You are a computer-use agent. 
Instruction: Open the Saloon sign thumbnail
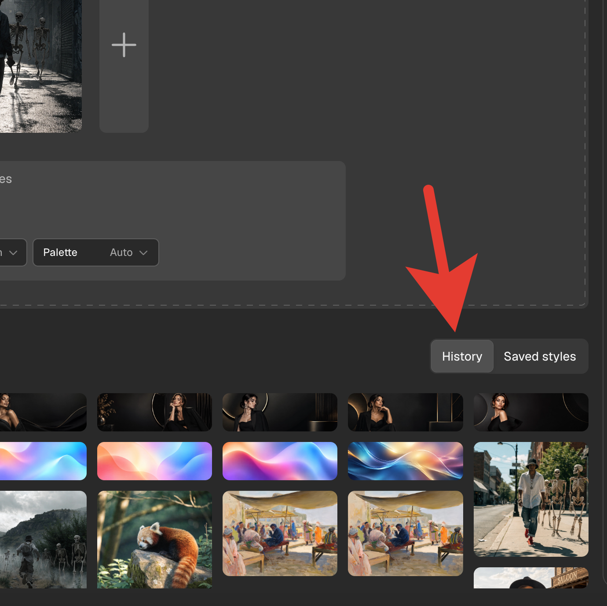[531, 578]
